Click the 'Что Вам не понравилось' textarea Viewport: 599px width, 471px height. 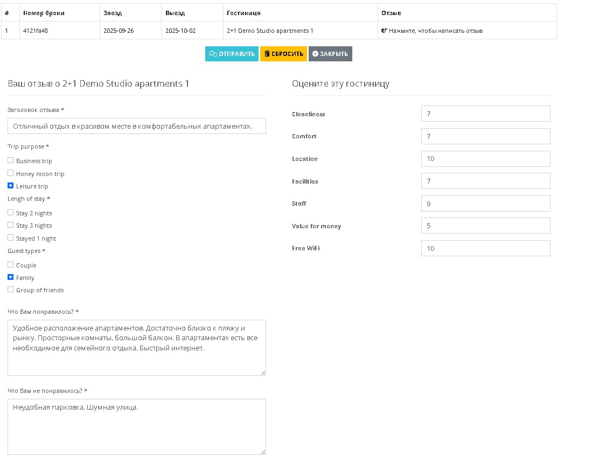tap(137, 426)
